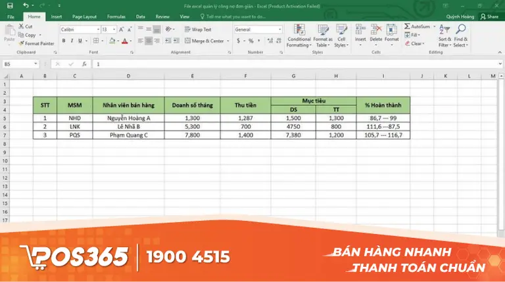505x282 pixels.
Task: Open Sort & Filter options
Action: coord(445,35)
